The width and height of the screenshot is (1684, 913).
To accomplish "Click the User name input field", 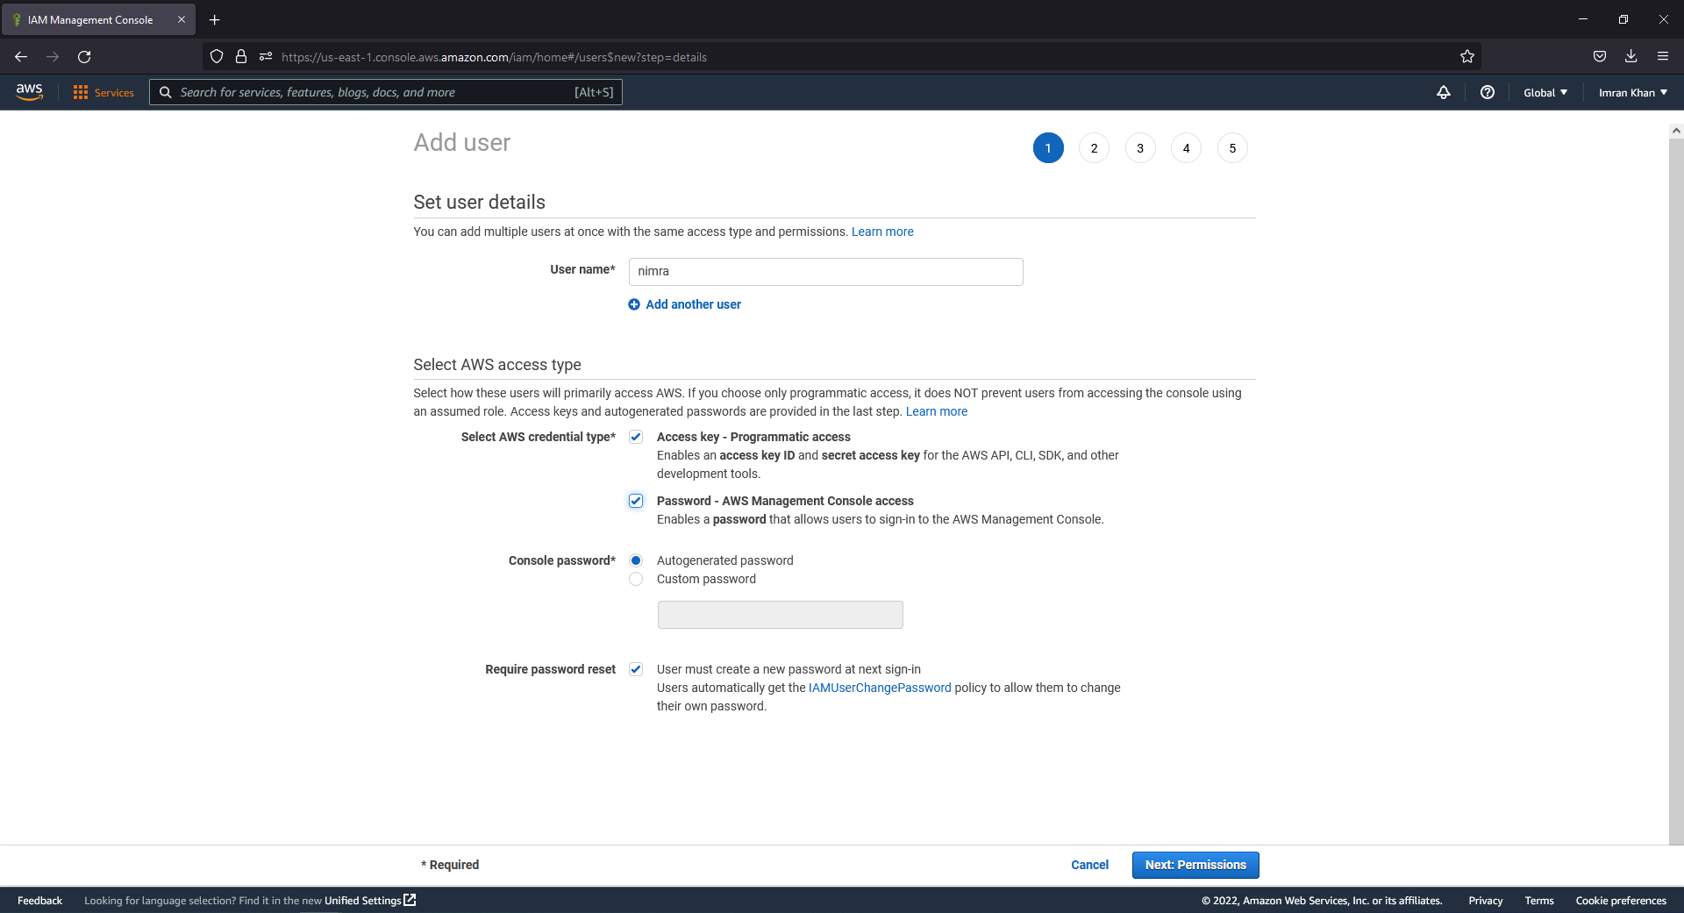I will (825, 271).
